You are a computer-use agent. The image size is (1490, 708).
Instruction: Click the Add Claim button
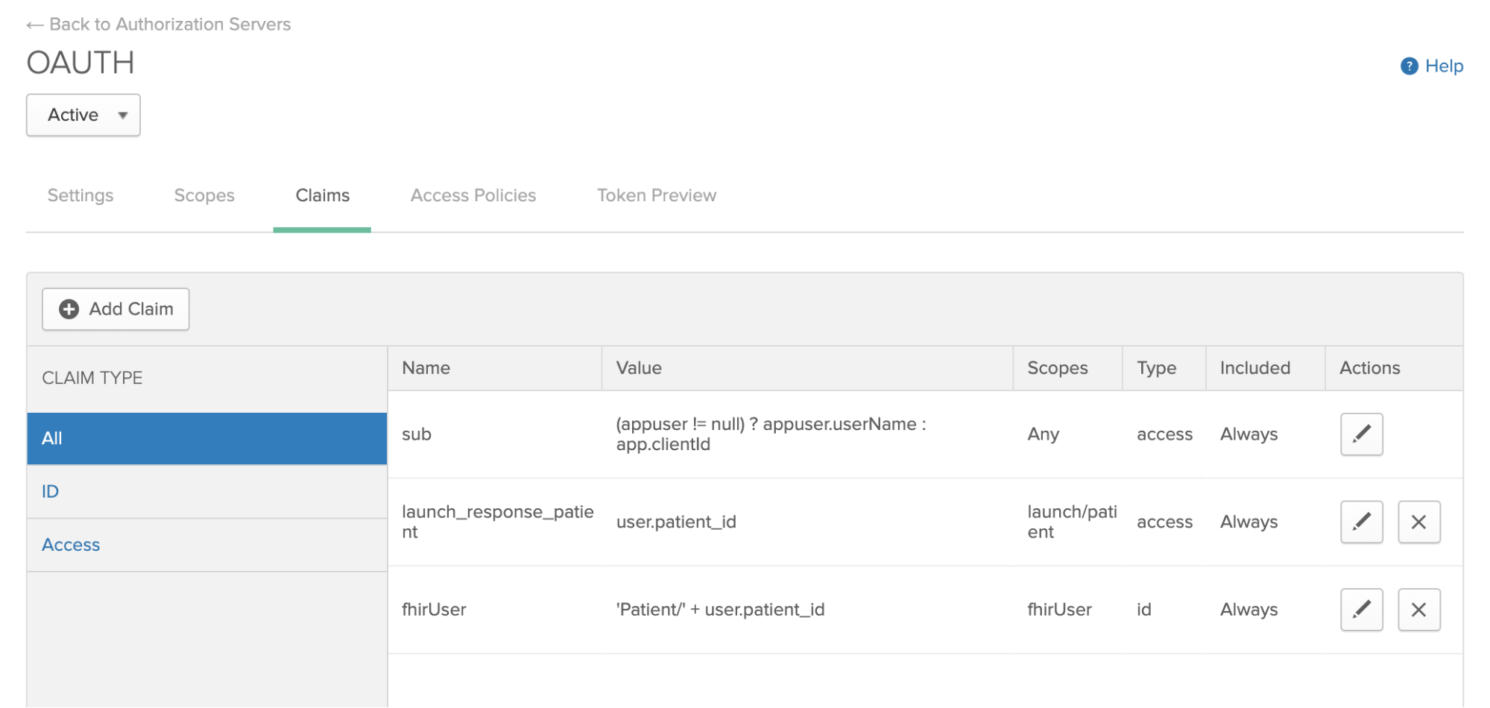click(115, 309)
